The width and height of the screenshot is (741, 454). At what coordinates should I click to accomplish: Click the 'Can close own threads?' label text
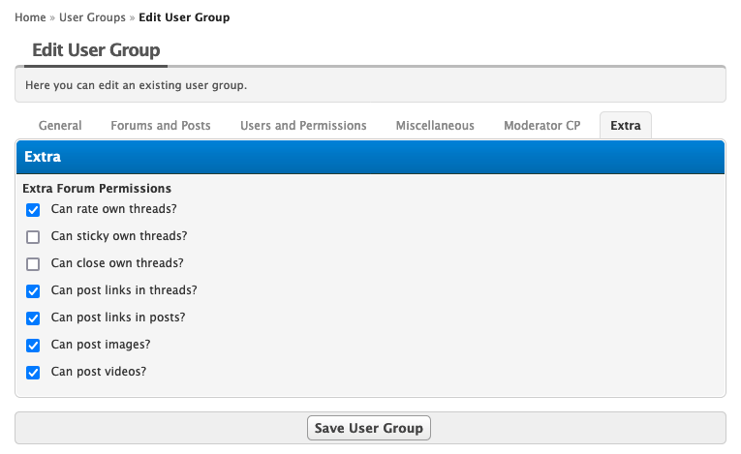click(x=116, y=263)
